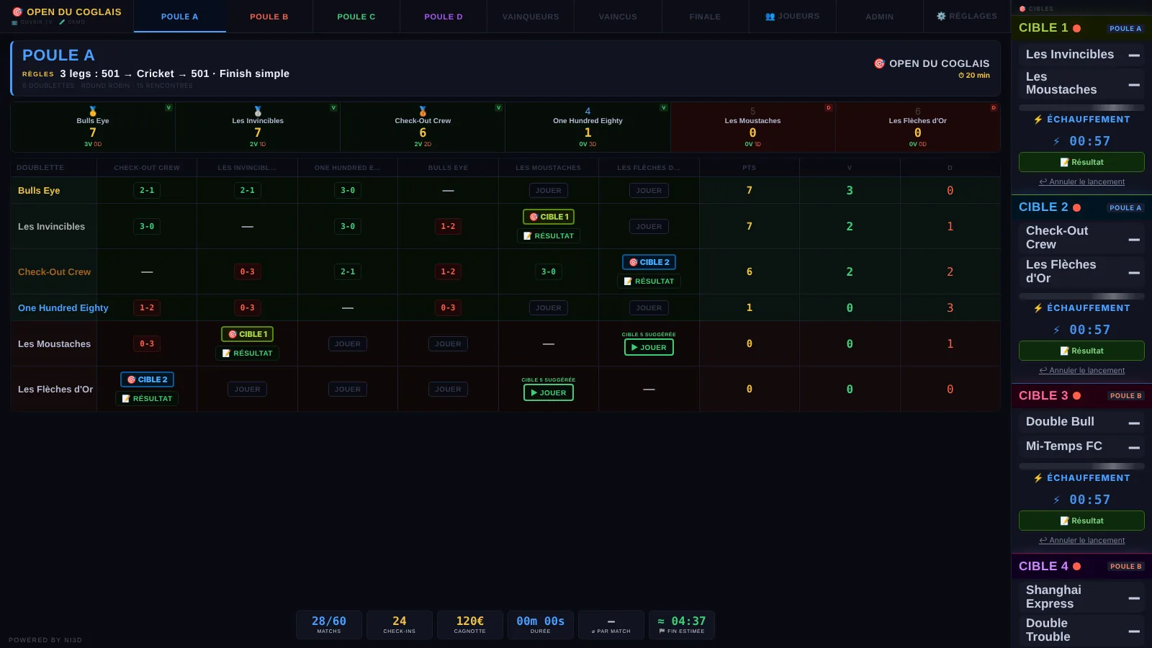Click green Jouer in Les Flèches d'Or table row
The width and height of the screenshot is (1152, 648).
(549, 392)
